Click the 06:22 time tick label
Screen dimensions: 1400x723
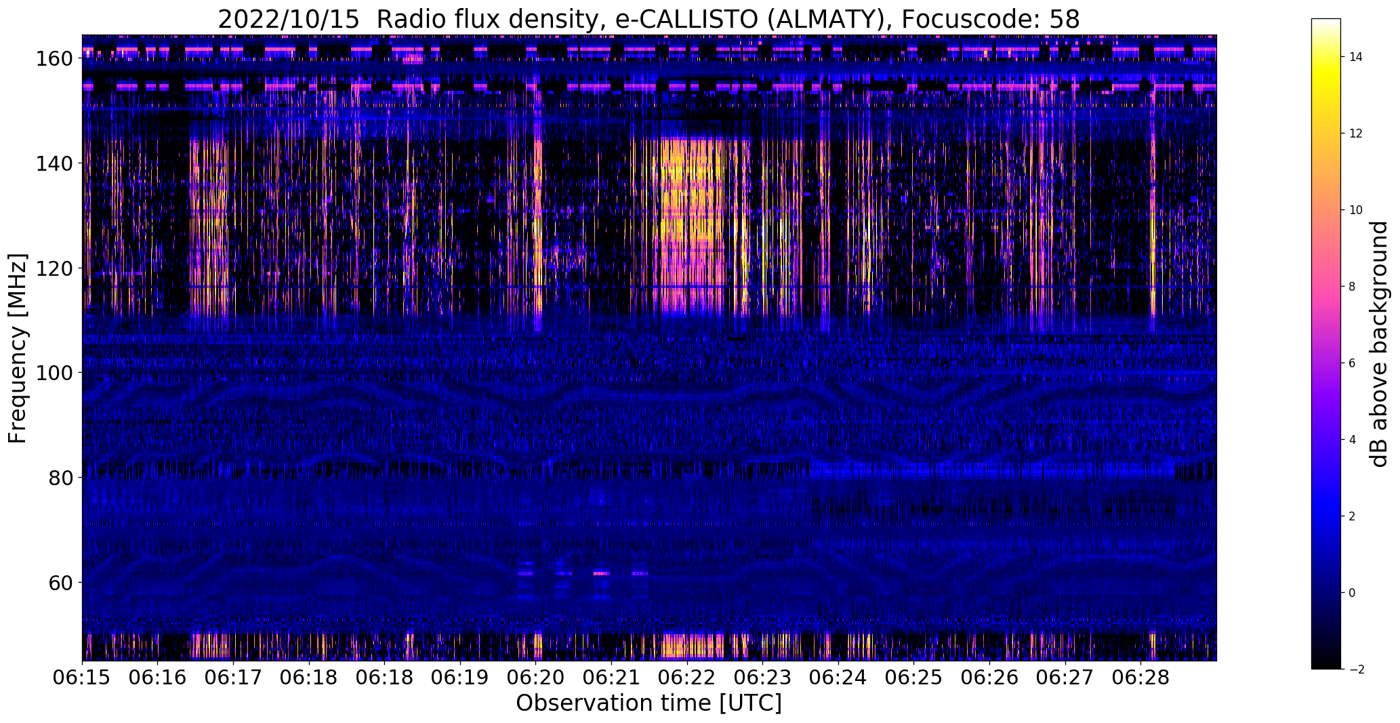(x=686, y=678)
